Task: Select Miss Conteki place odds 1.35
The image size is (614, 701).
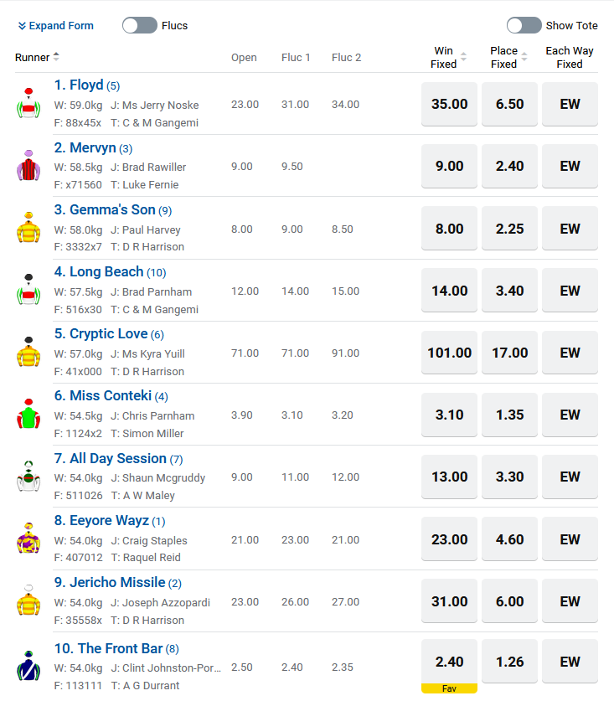Action: tap(509, 415)
